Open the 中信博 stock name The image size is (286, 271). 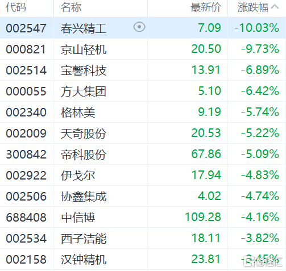(78, 218)
